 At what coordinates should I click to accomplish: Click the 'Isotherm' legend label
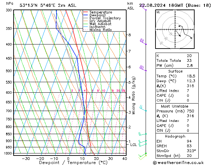coord(97,27)
